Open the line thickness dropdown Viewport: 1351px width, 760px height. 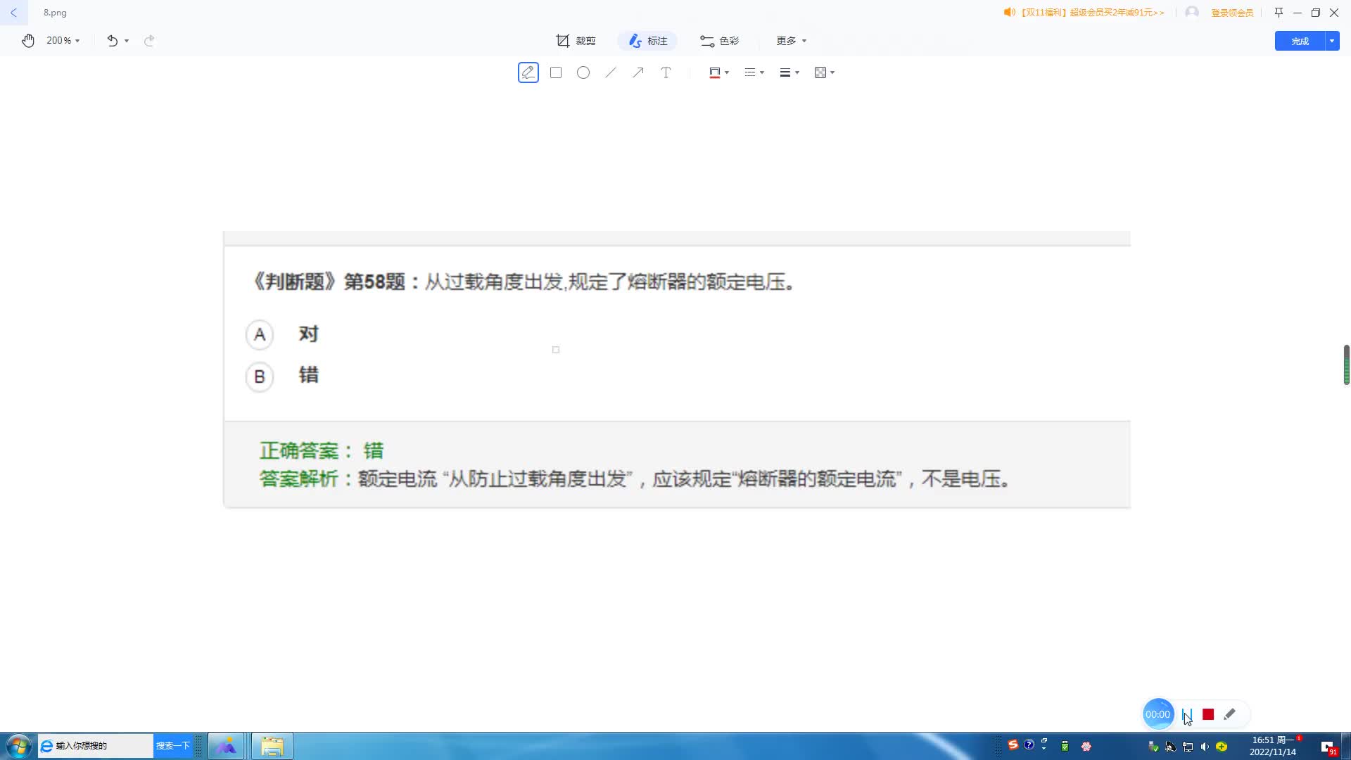(789, 72)
